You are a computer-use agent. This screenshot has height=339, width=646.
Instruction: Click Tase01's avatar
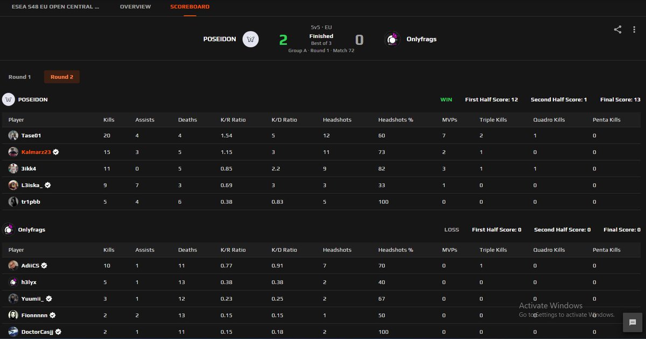point(13,136)
